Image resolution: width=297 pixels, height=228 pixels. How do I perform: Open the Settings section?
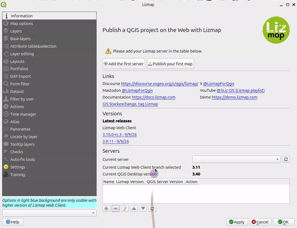pyautogui.click(x=49, y=167)
